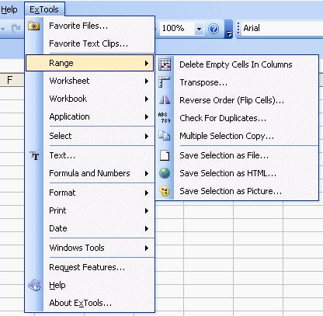Open the Help menu in menu bar
Image resolution: width=323 pixels, height=316 pixels.
9,9
